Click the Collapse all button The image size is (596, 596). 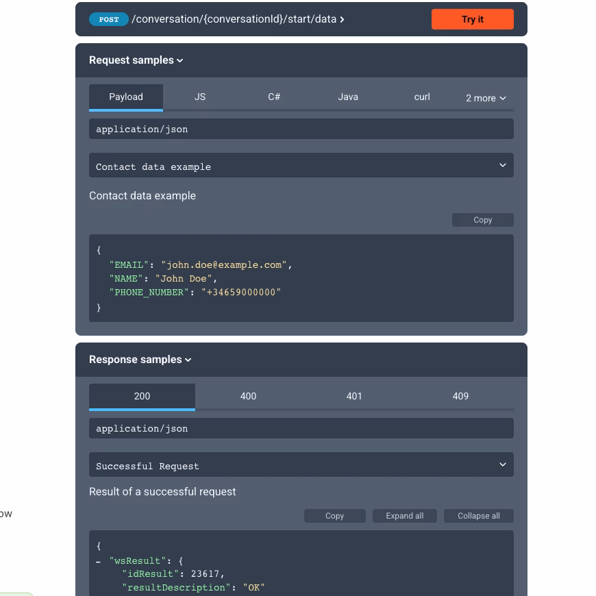(x=479, y=516)
